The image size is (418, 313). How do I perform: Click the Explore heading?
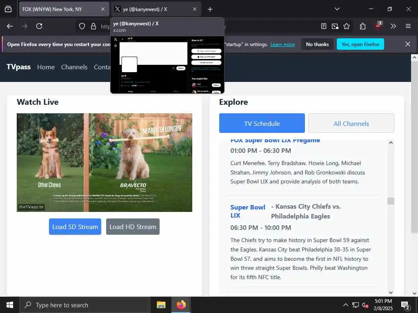[x=233, y=102]
